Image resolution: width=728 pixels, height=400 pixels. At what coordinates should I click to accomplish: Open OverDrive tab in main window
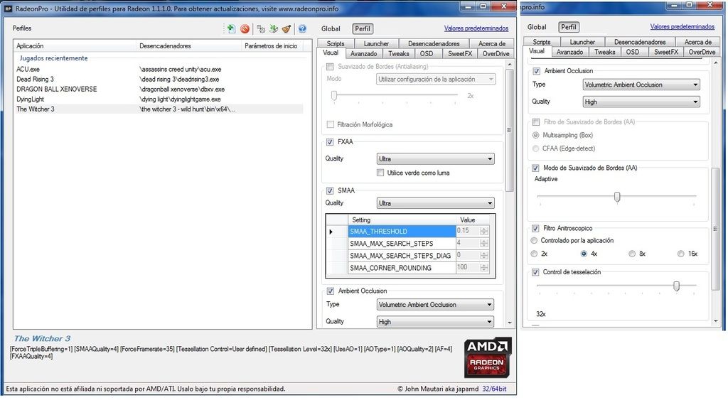[x=496, y=54]
